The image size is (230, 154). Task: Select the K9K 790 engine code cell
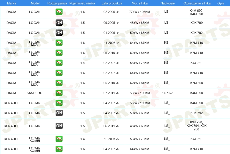click(196, 23)
